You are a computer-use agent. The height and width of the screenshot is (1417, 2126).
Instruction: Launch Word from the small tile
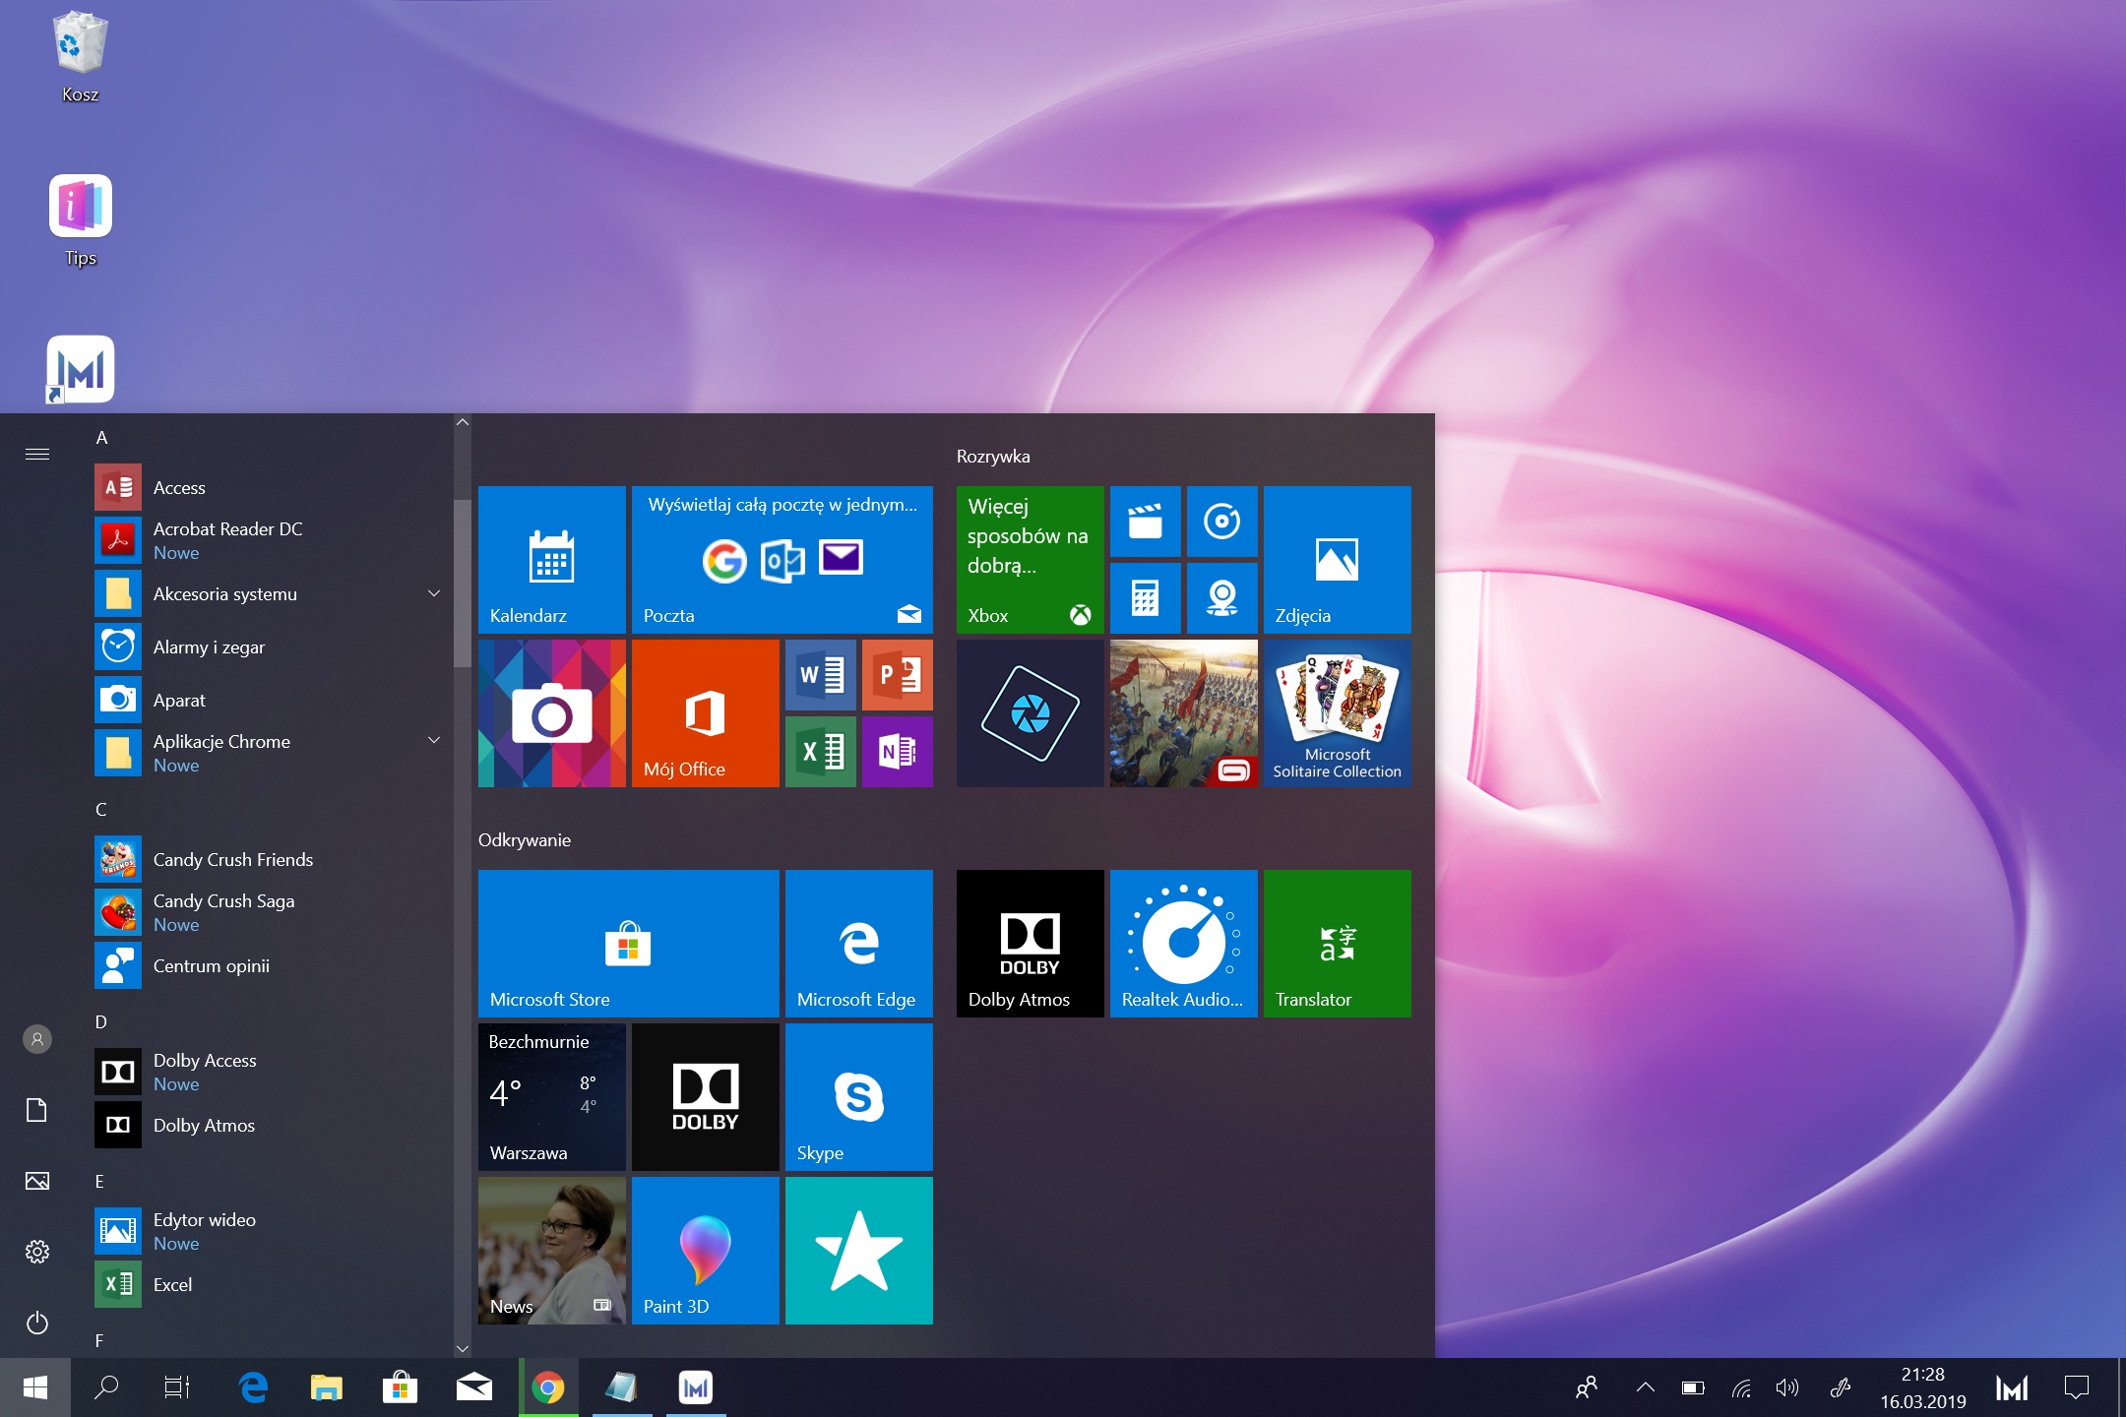821,675
